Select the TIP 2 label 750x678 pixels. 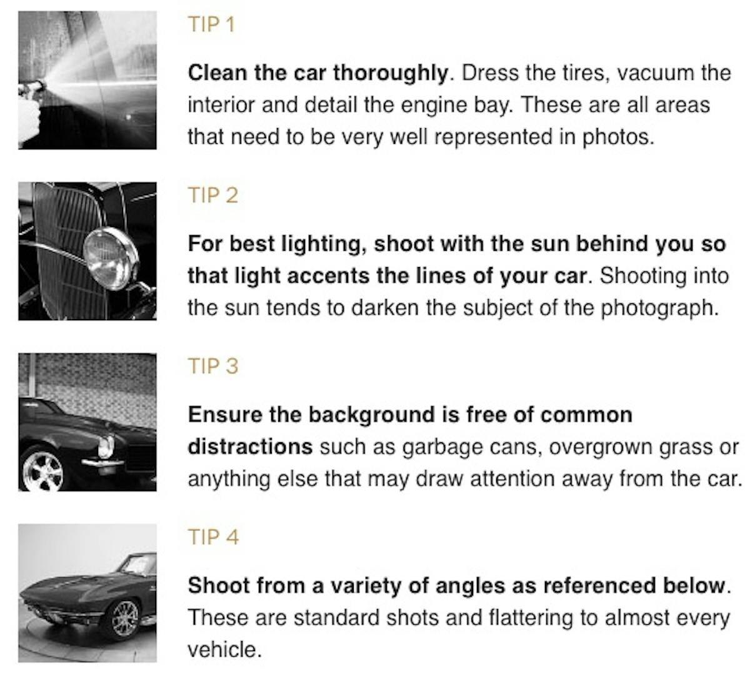pyautogui.click(x=212, y=196)
